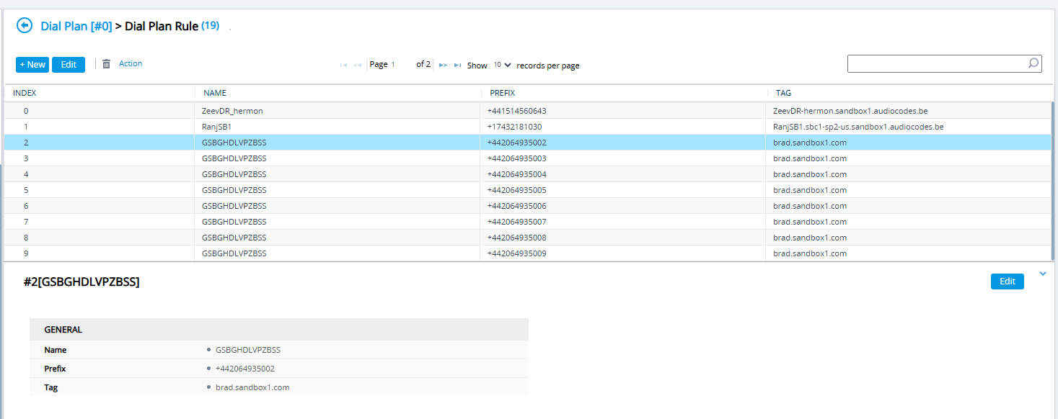Select the row for RanjSB1
The height and width of the screenshot is (419, 1058).
point(288,126)
